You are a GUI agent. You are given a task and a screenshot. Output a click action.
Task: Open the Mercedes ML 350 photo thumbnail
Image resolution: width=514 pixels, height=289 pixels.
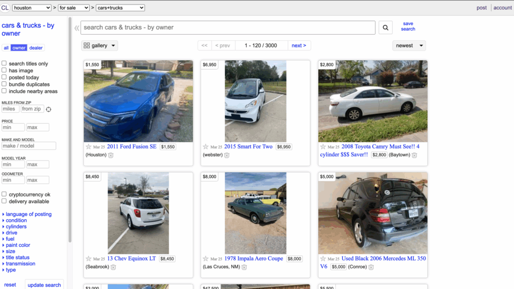pyautogui.click(x=373, y=213)
